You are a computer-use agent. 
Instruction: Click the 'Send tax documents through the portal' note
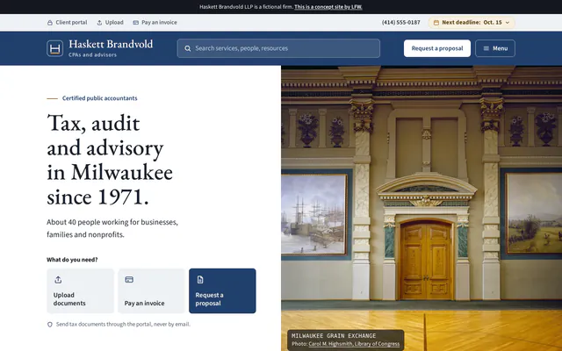click(123, 324)
